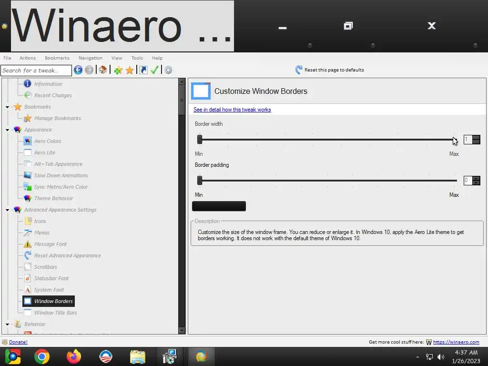Collapse the Behavior tree node
Image resolution: width=488 pixels, height=366 pixels.
[x=8, y=324]
